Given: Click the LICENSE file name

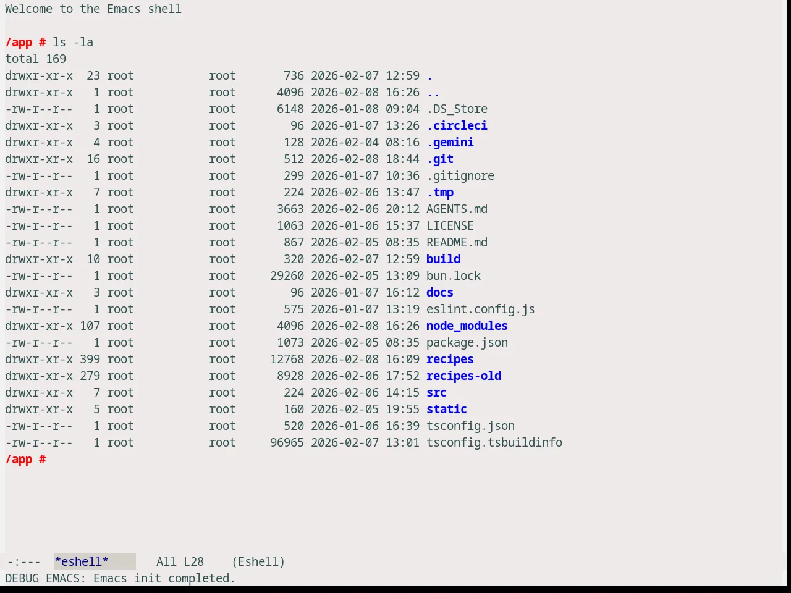Looking at the screenshot, I should (450, 225).
